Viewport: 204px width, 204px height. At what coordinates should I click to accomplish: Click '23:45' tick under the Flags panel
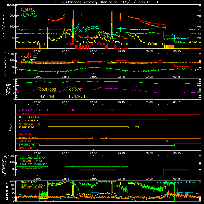tap(121, 153)
